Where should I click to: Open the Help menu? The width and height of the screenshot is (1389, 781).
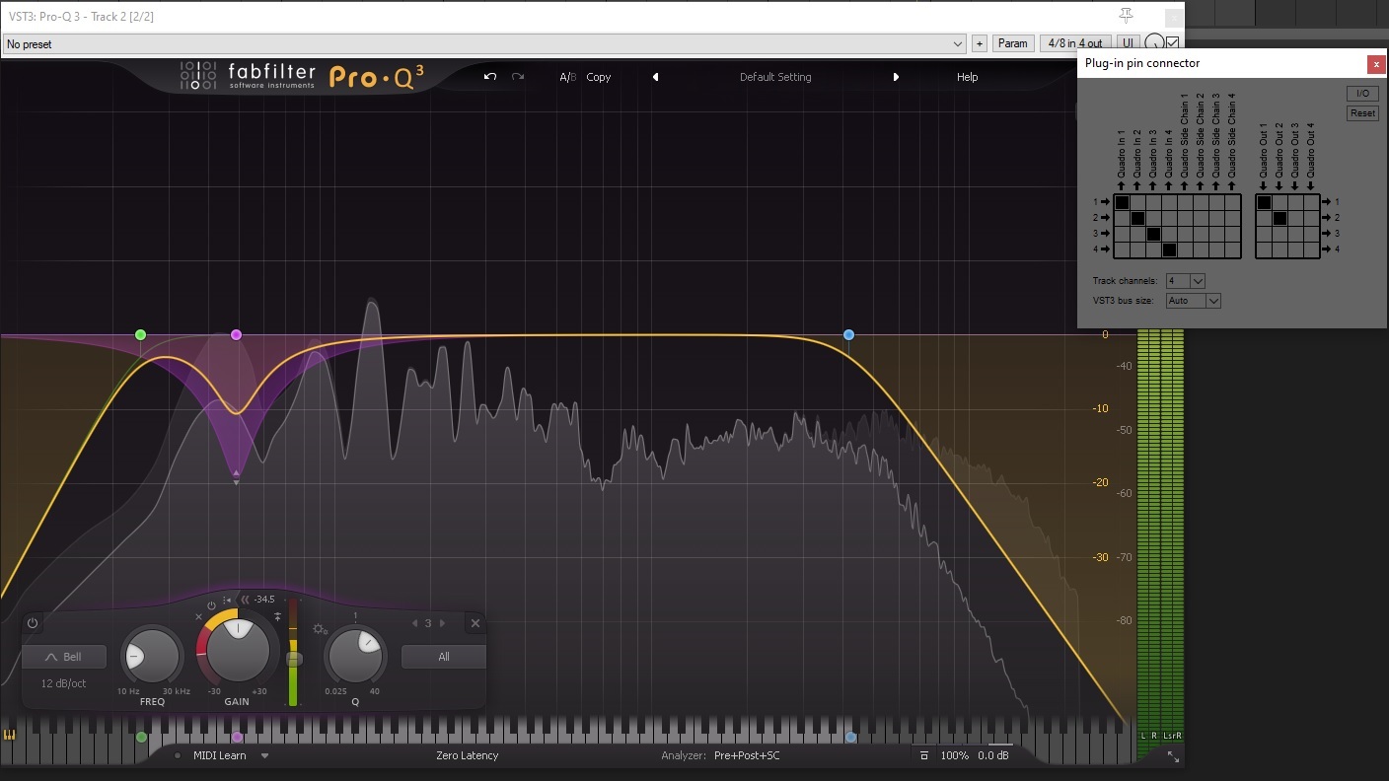tap(967, 76)
